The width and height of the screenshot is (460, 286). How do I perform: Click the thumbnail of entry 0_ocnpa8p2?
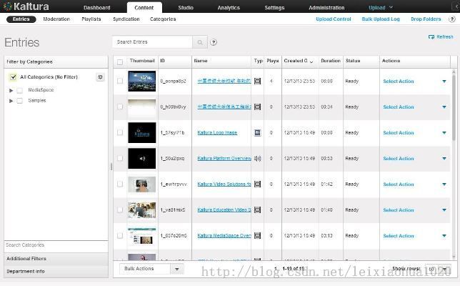coord(142,81)
